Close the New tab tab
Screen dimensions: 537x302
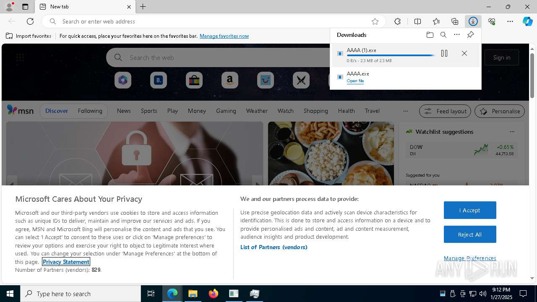129,7
